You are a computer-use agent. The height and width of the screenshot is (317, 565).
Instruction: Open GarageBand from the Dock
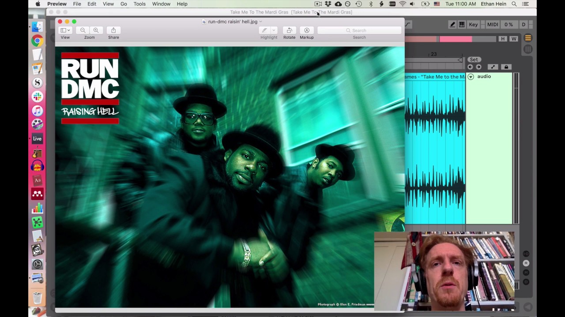click(38, 153)
